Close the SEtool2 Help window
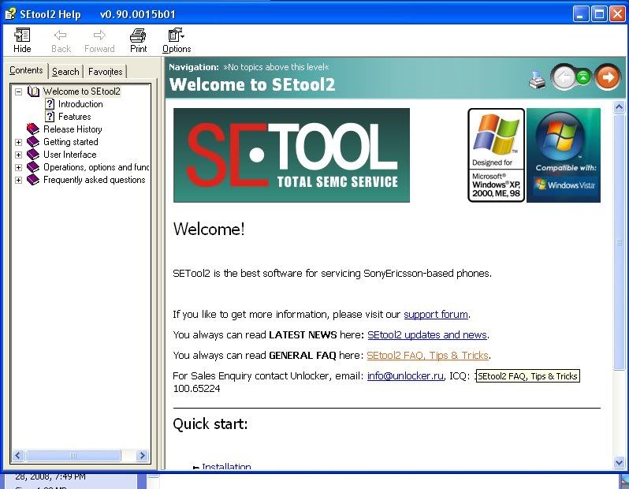The width and height of the screenshot is (629, 489). tap(618, 14)
